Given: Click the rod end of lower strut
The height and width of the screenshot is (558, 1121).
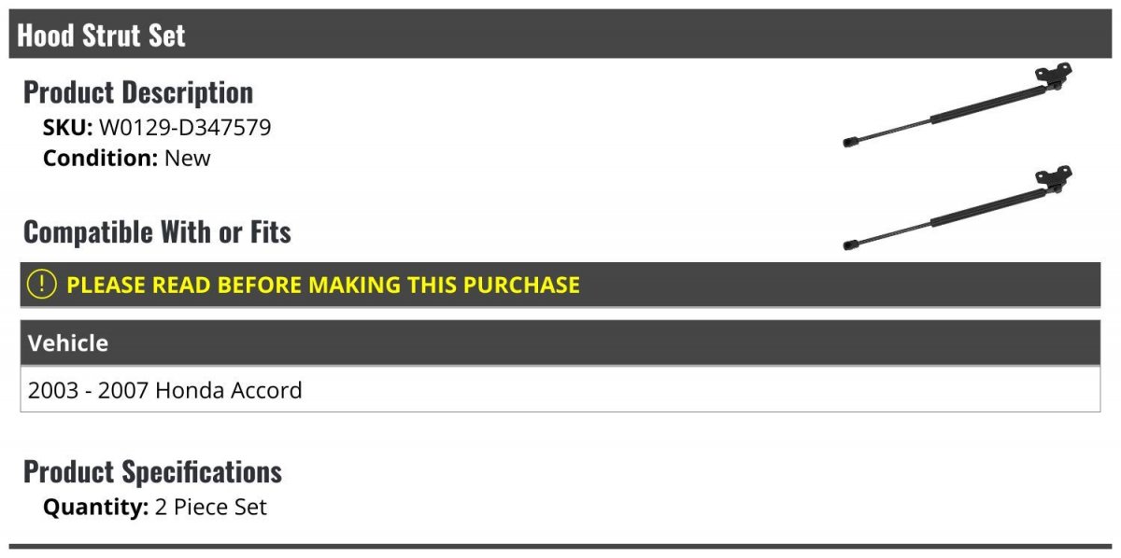Looking at the screenshot, I should pos(851,246).
